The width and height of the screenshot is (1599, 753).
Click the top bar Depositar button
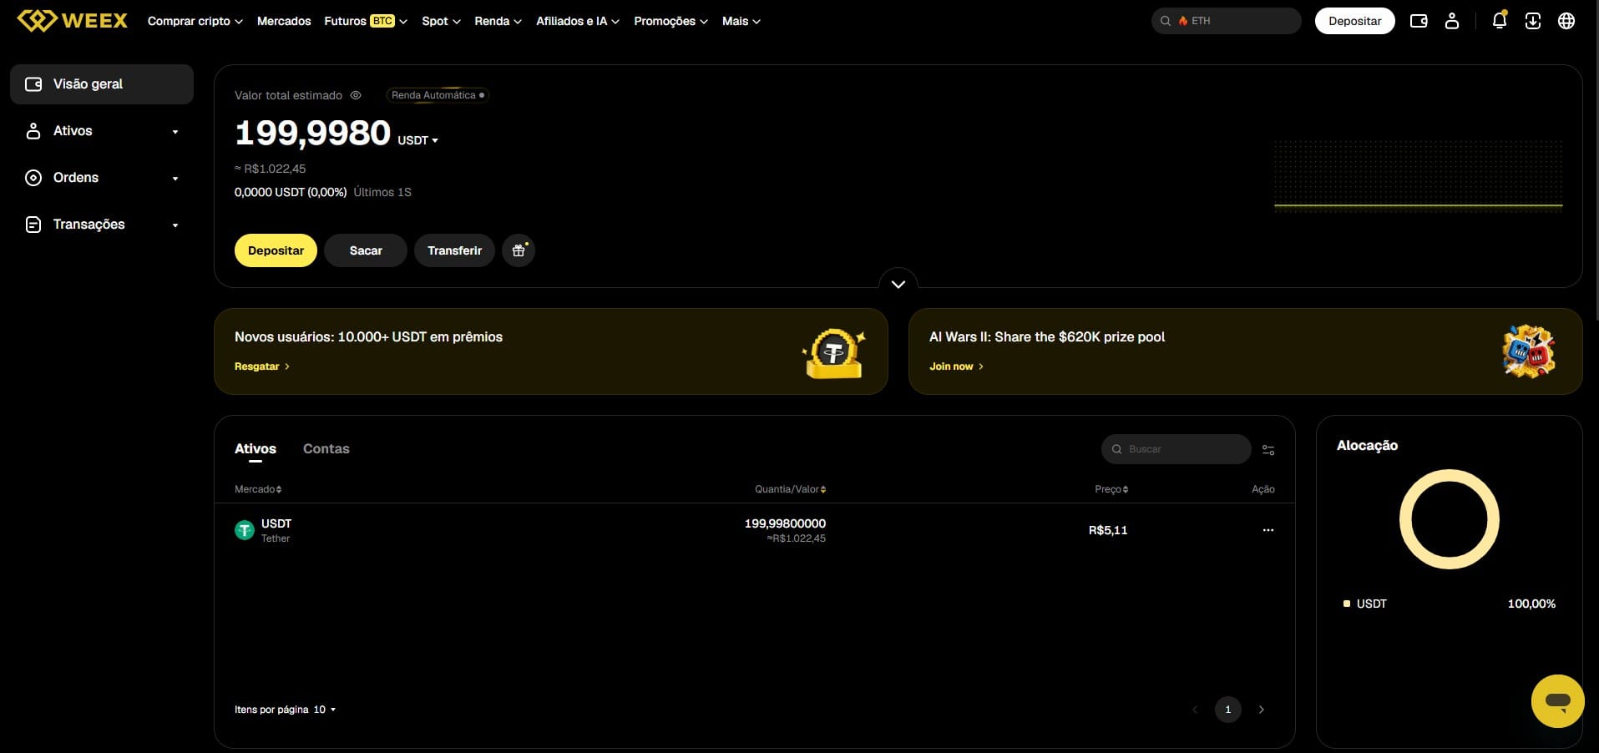1354,21
